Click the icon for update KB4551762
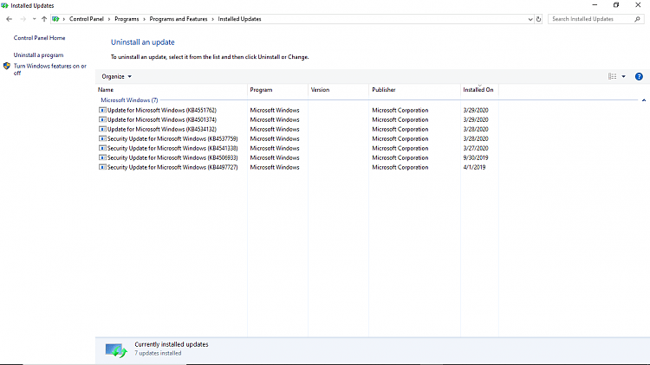The image size is (650, 365). click(x=102, y=110)
